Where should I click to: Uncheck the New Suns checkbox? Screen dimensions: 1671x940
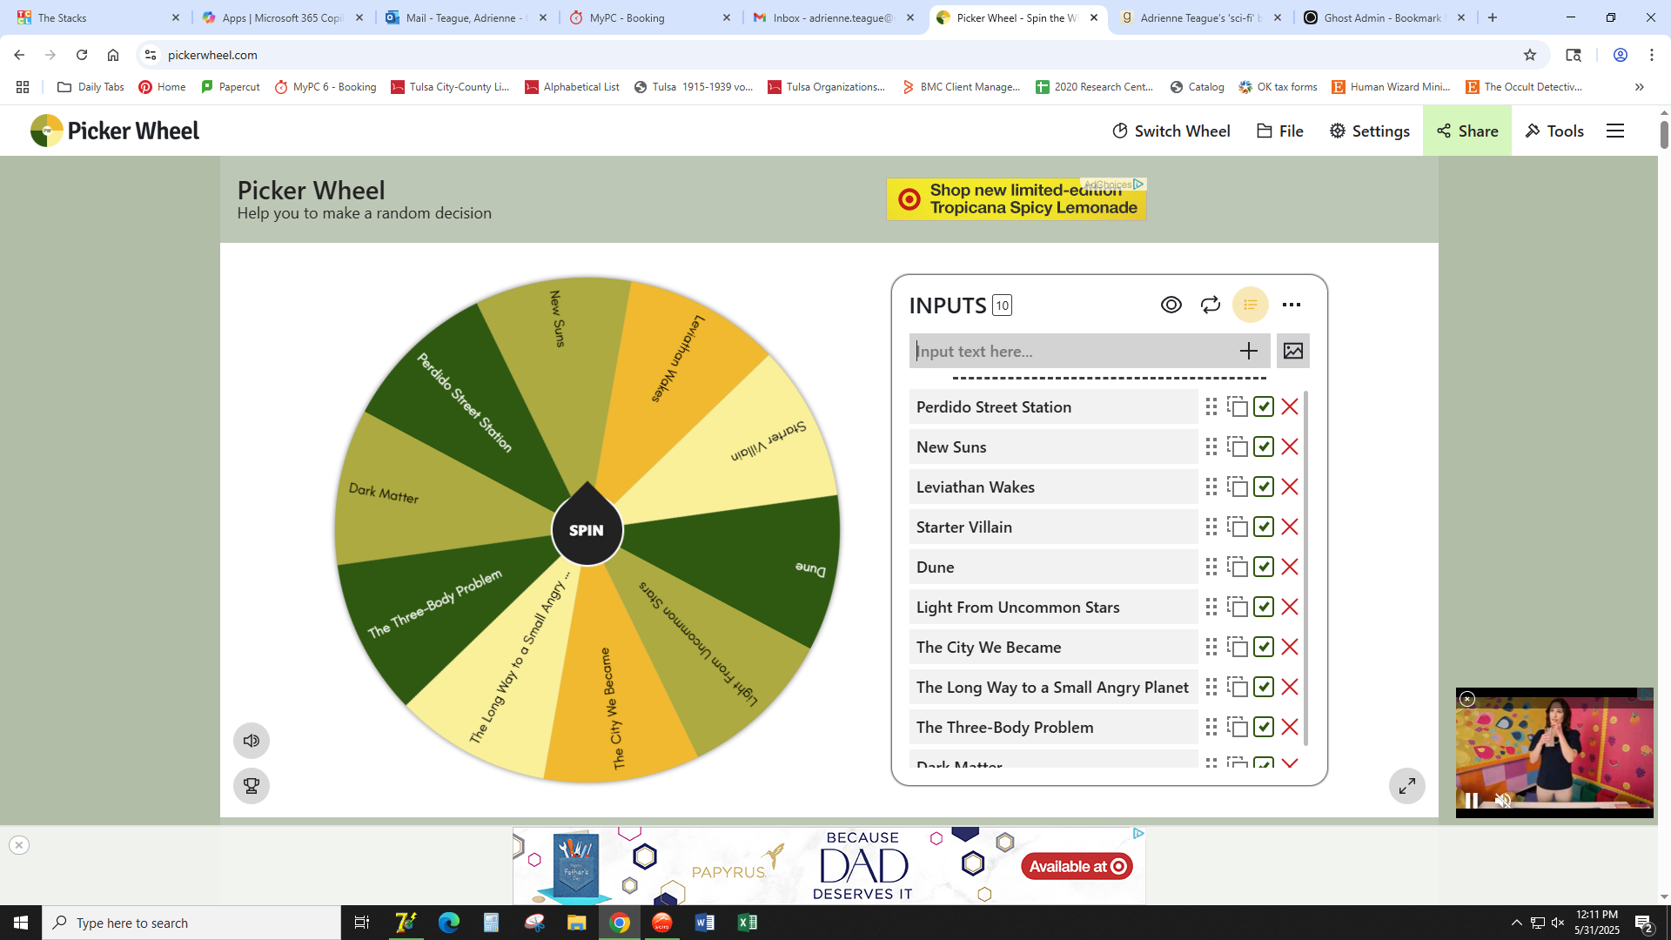[1264, 446]
